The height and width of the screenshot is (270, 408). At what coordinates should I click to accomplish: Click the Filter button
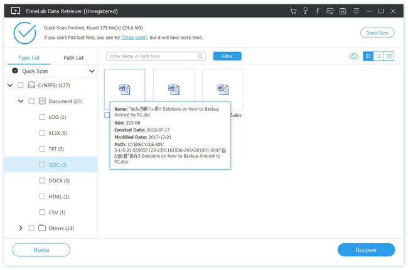227,56
